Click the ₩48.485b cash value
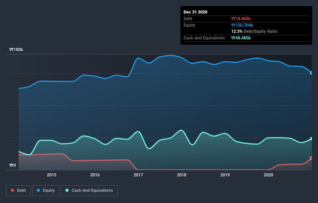The image size is (318, 203). point(241,38)
